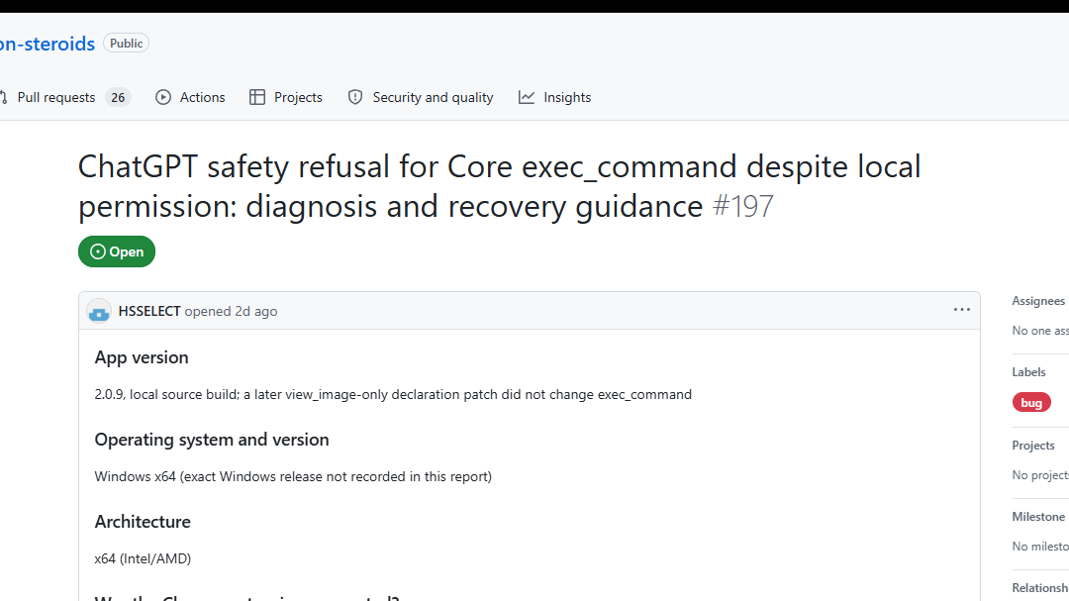Image resolution: width=1069 pixels, height=601 pixels.
Task: Open the Security and quality tab
Action: pyautogui.click(x=421, y=98)
